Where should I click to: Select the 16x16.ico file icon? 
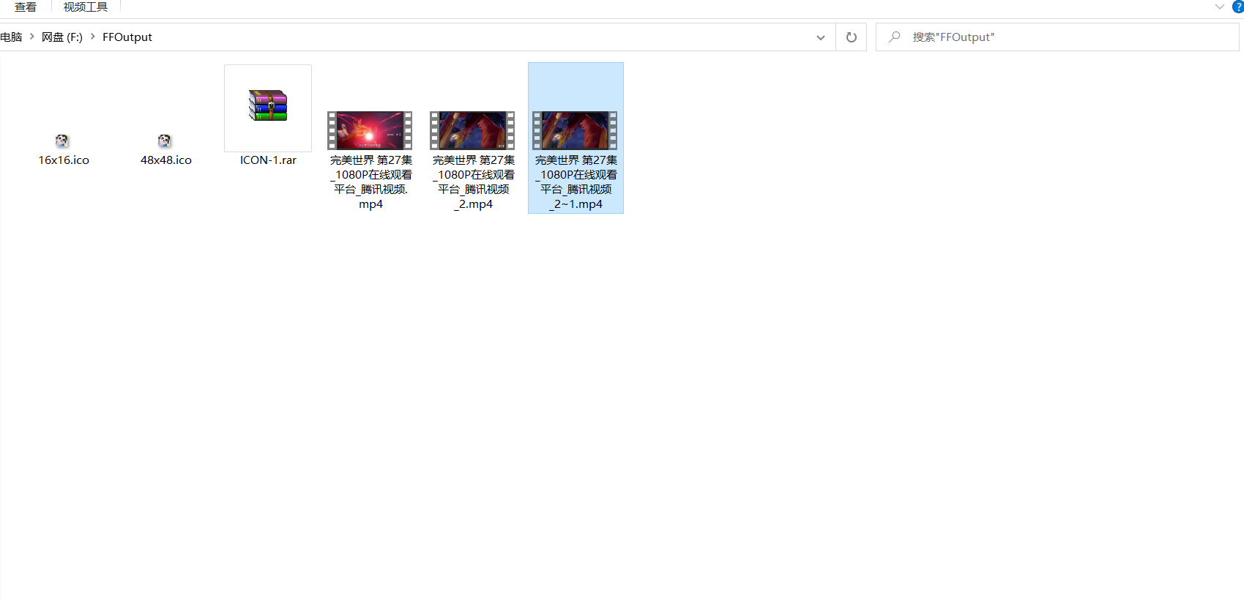click(x=62, y=141)
